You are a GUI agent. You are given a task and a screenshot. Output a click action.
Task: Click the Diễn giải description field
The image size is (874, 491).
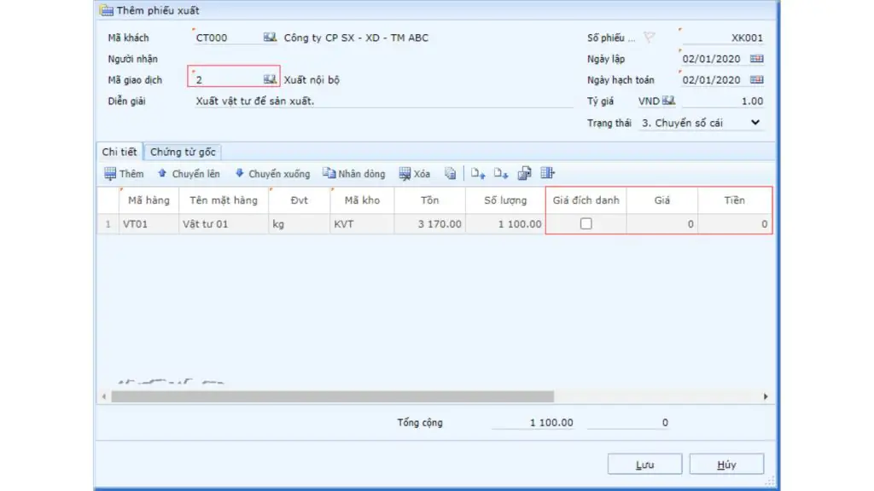pos(383,101)
